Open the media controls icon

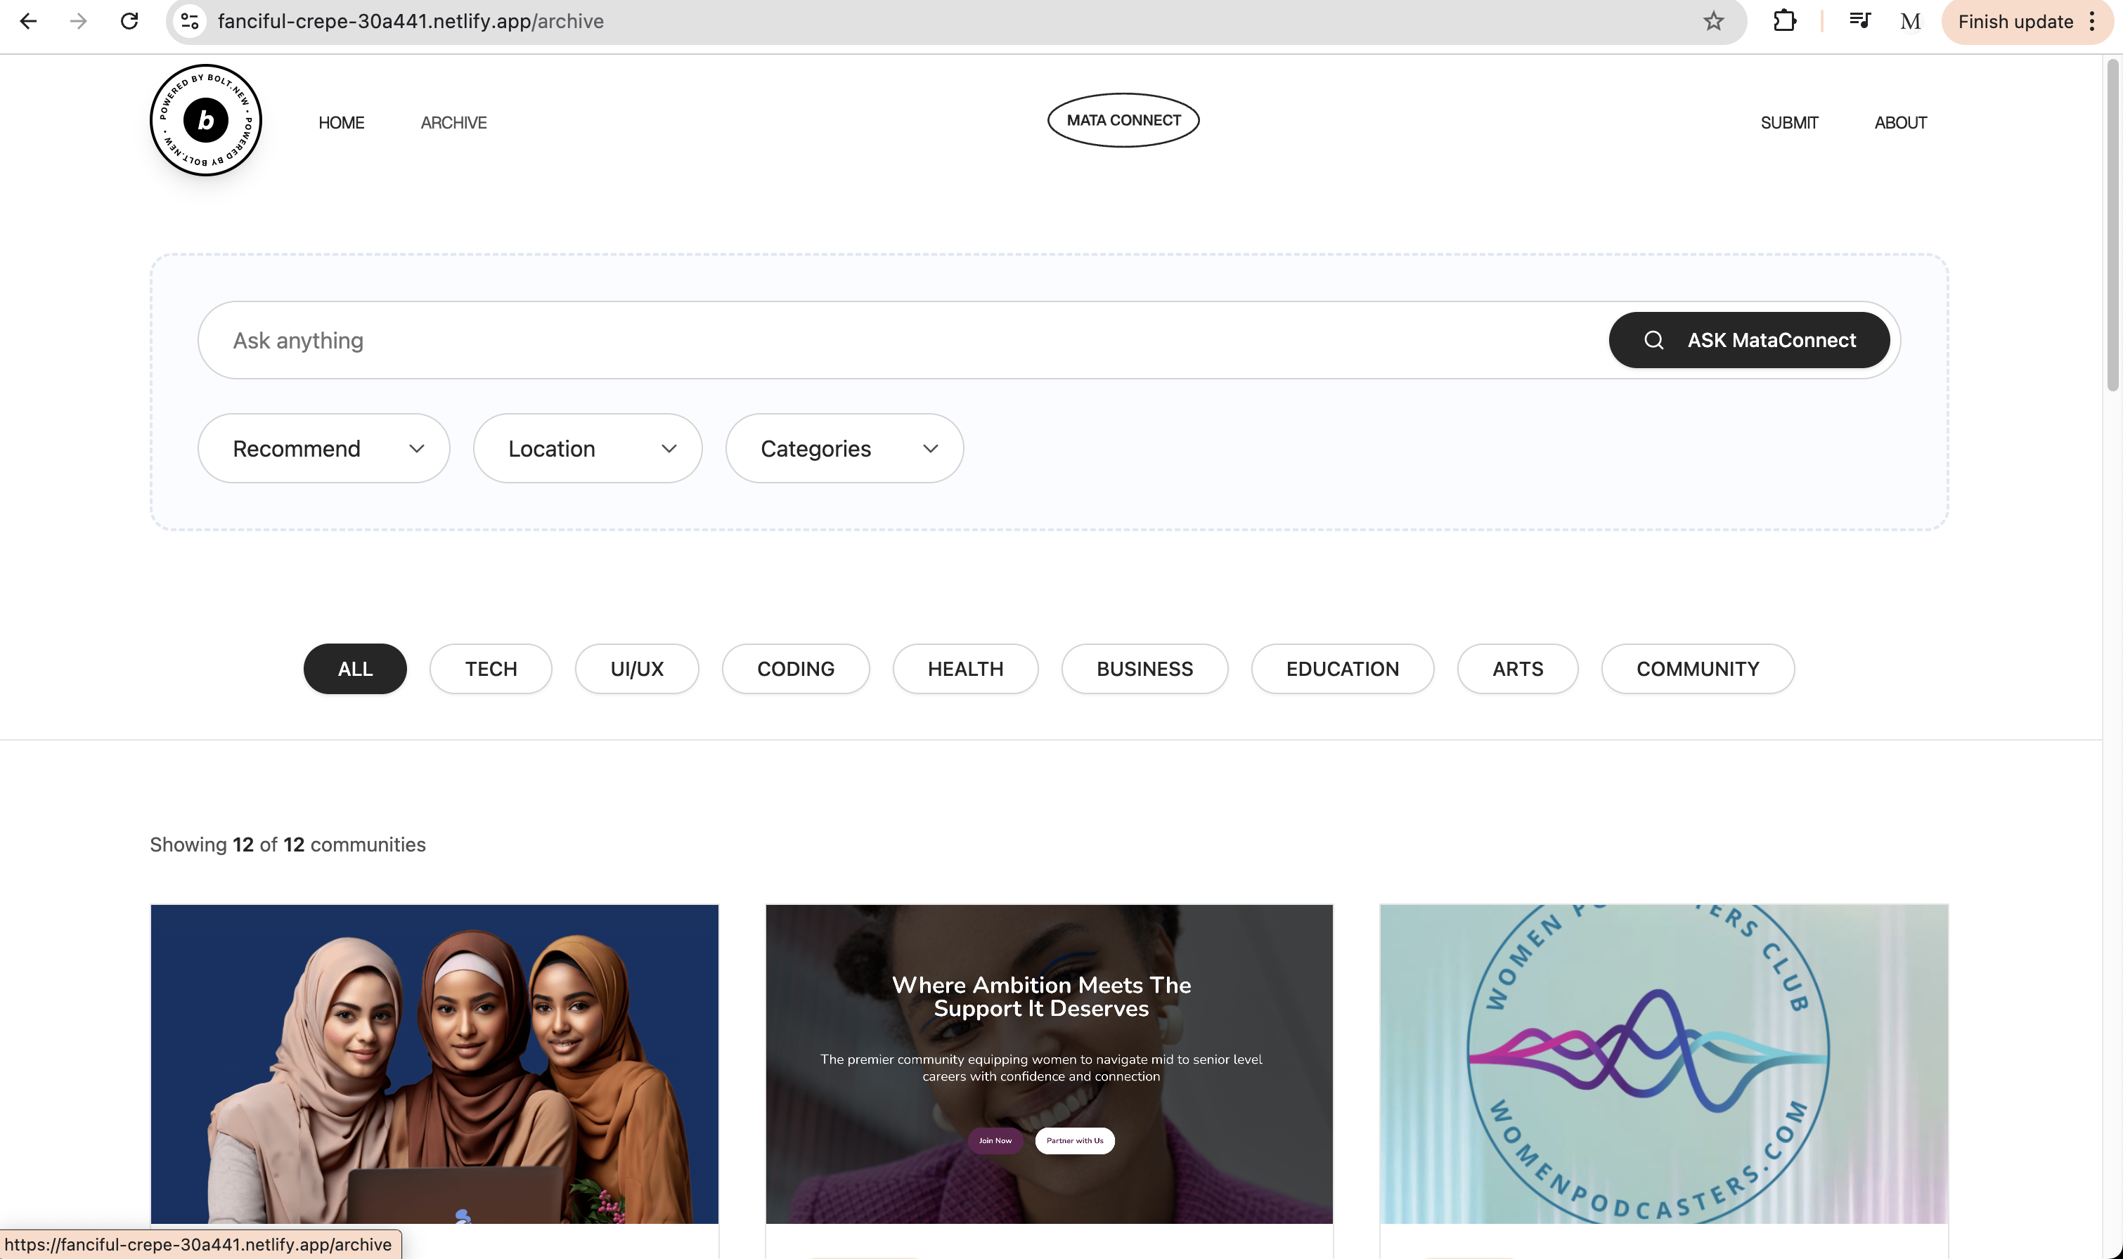pyautogui.click(x=1859, y=21)
